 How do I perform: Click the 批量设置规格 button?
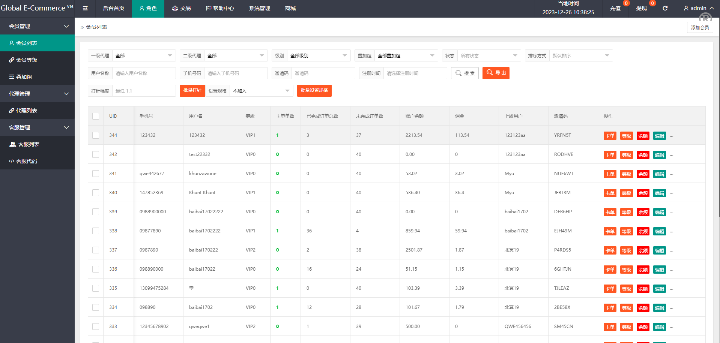[314, 90]
